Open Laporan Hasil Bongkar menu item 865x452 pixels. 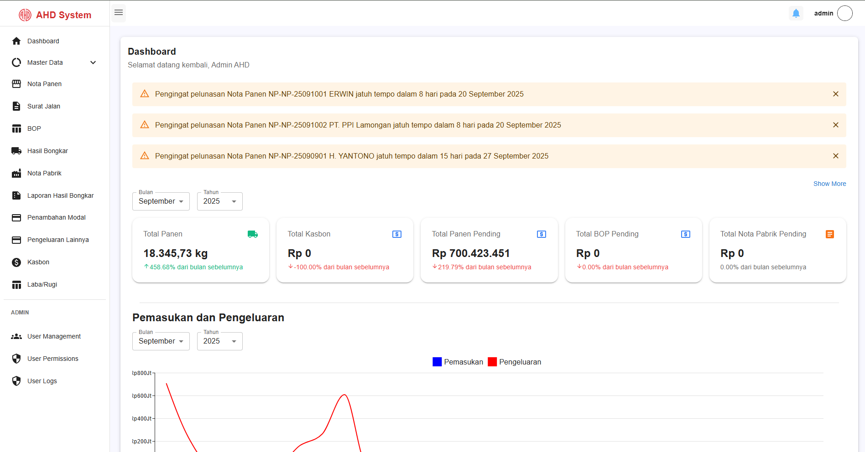60,195
